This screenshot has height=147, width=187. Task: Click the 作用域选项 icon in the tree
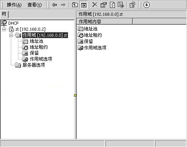pos(25,59)
